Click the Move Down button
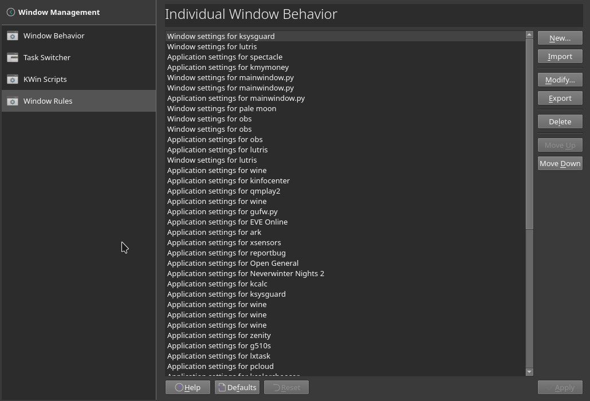 560,164
